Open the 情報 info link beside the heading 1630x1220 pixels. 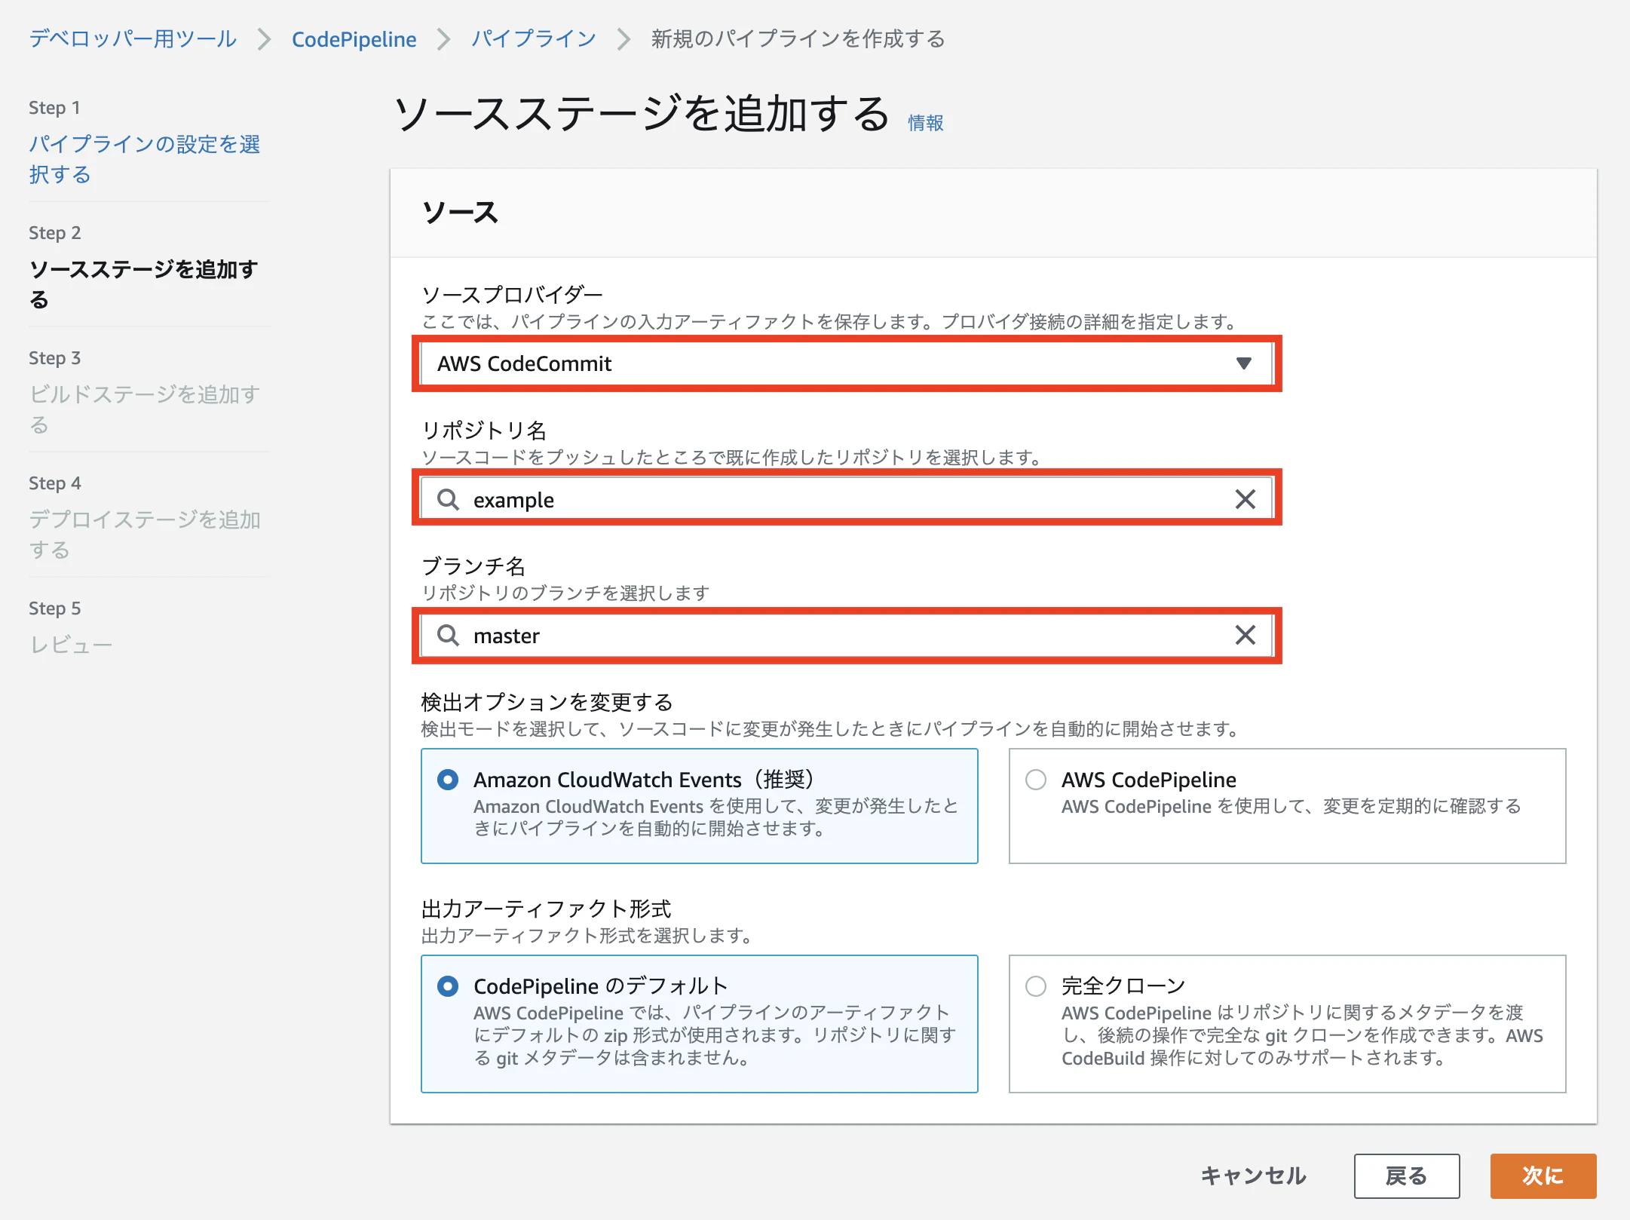pos(925,122)
